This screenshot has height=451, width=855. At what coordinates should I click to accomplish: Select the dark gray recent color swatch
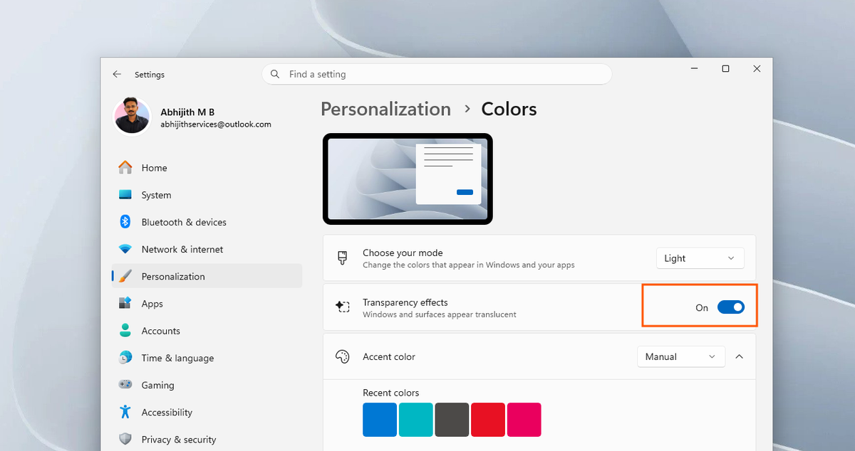(x=452, y=420)
